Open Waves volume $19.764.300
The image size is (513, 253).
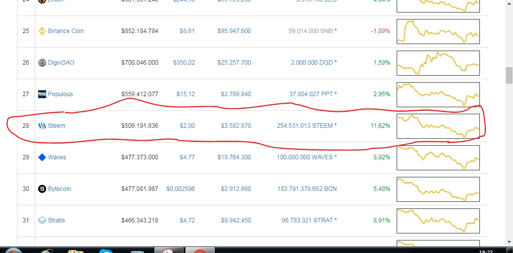click(234, 157)
